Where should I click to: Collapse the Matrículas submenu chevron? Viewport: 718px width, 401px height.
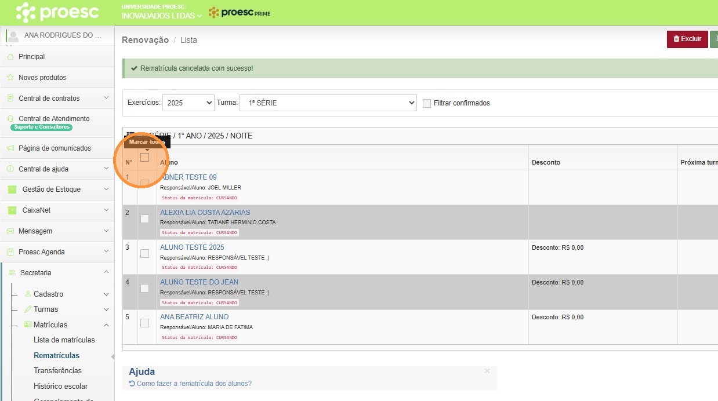coord(106,325)
